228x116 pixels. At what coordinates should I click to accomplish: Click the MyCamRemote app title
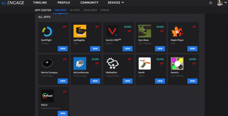pos(81,73)
